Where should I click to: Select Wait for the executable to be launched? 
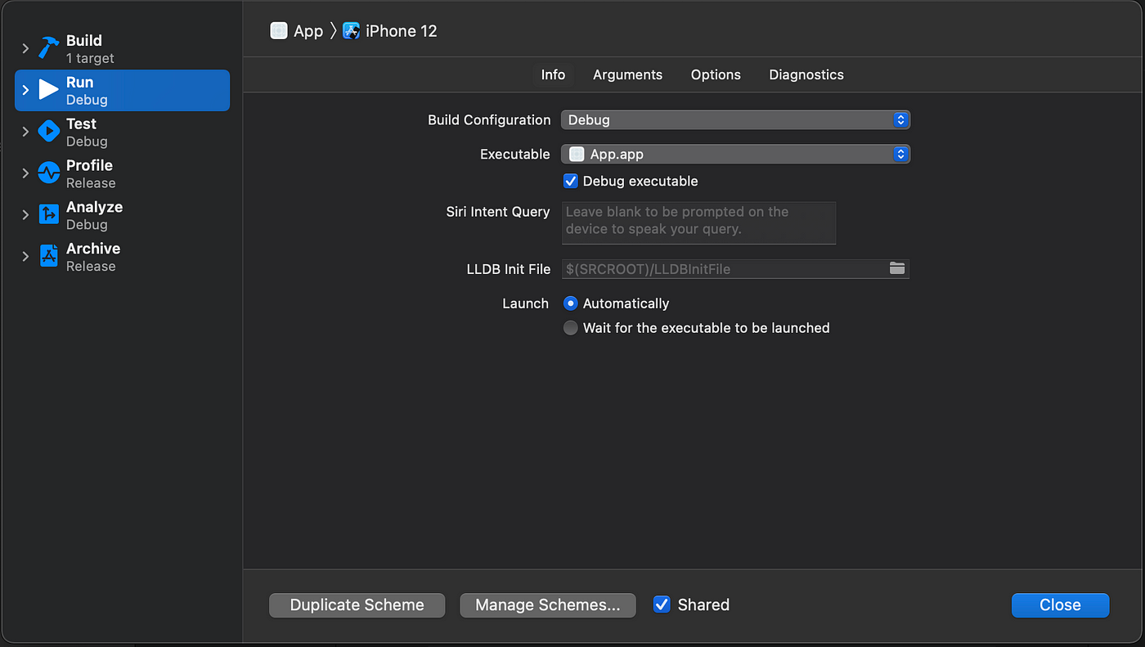[x=571, y=328]
